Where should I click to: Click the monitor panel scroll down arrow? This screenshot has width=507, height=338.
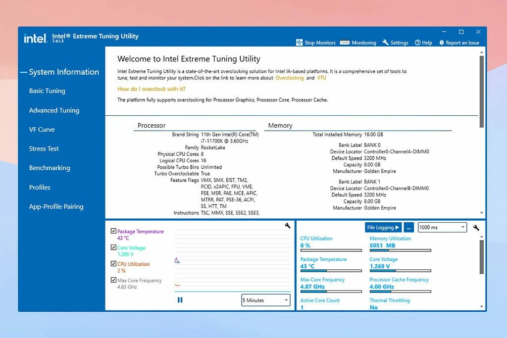(x=481, y=306)
